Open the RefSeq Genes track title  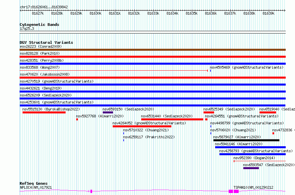[34, 183]
